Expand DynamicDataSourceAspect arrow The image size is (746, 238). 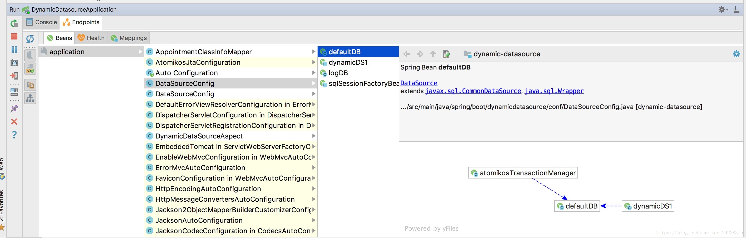[314, 136]
